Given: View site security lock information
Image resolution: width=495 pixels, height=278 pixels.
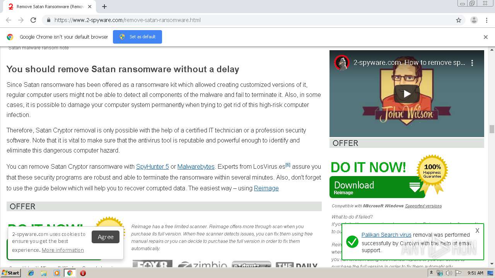Looking at the screenshot, I should click(48, 20).
